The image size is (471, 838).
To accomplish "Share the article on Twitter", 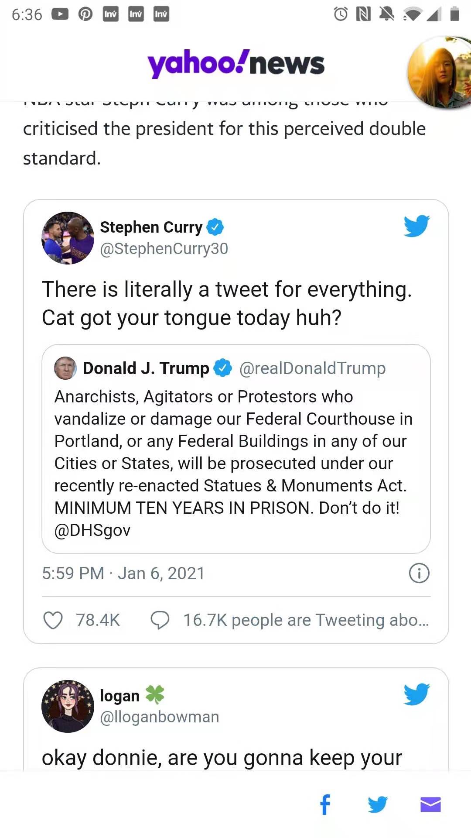I will [378, 804].
